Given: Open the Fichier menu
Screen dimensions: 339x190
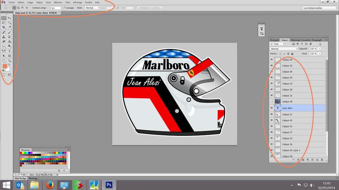Looking at the screenshot, I should point(12,2).
